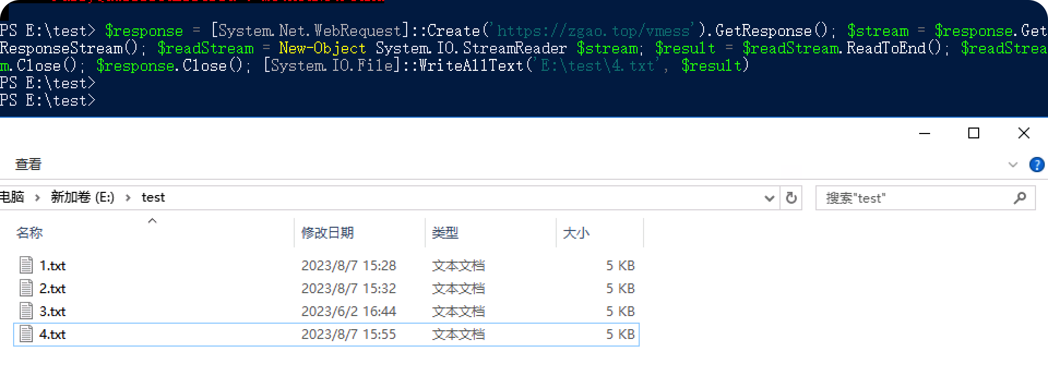
Task: Select the file 2.txt in the list
Action: coord(53,288)
